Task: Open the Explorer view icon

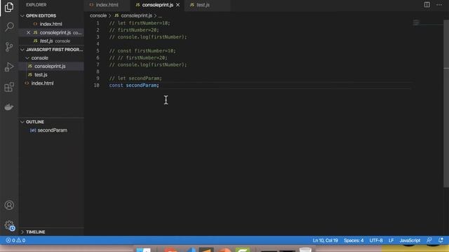Action: [x=9, y=7]
